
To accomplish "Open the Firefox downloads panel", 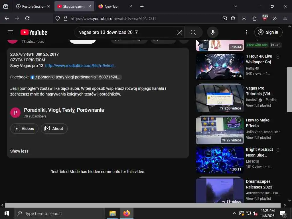I will (244, 18).
